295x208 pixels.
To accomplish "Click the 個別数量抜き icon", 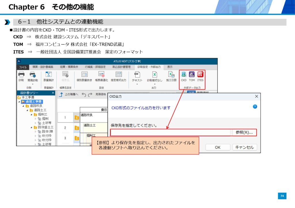I will point(84,75).
